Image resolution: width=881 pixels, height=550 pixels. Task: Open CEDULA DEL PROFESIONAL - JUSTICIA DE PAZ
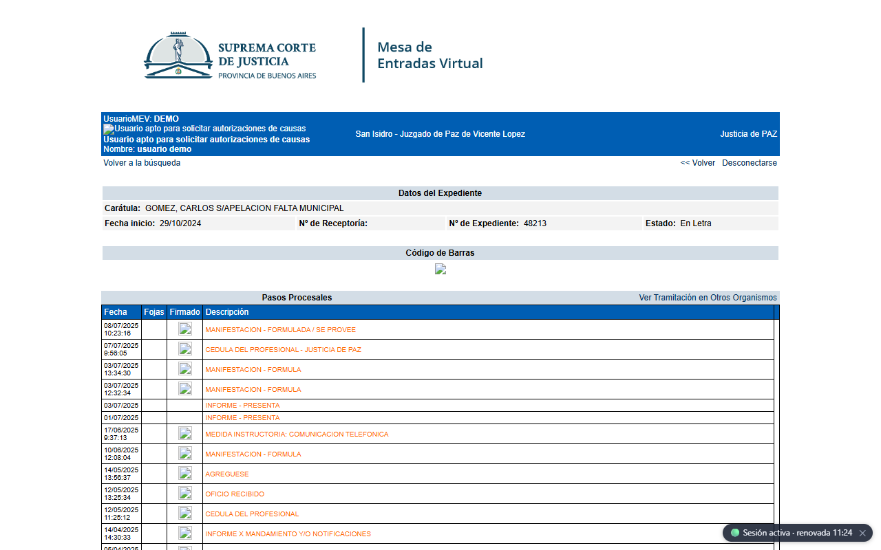click(284, 350)
